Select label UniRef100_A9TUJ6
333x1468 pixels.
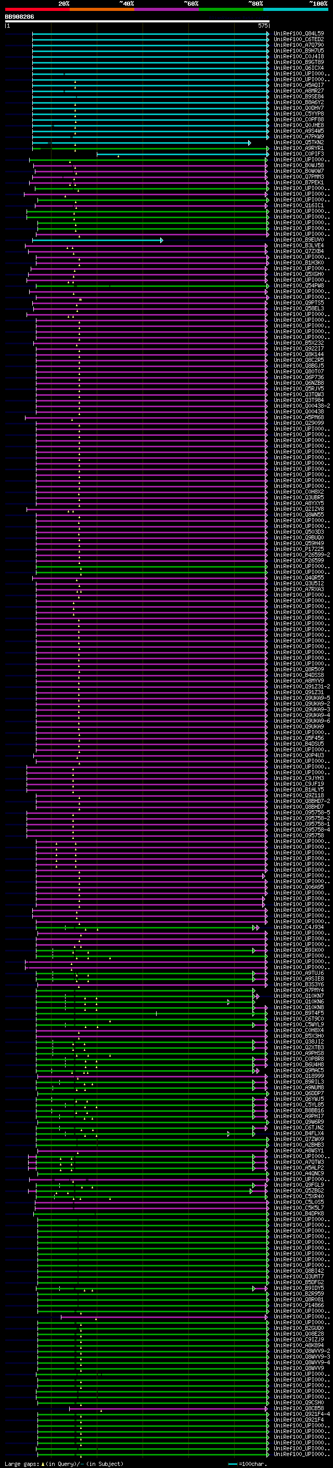[299, 973]
